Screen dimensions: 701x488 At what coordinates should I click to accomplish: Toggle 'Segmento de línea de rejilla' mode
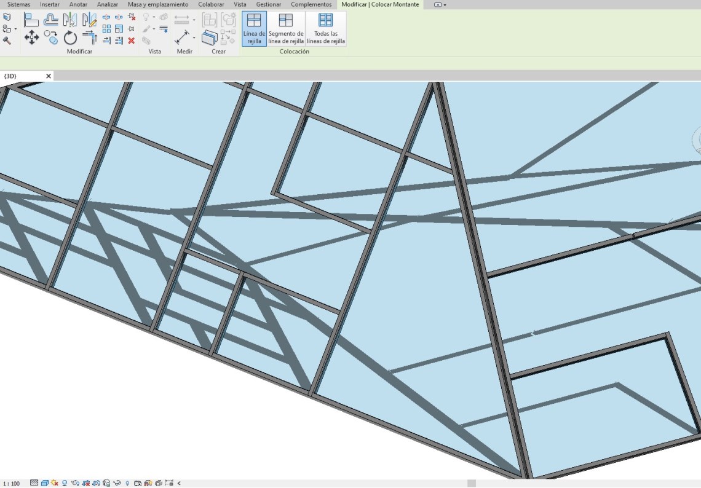pos(286,29)
